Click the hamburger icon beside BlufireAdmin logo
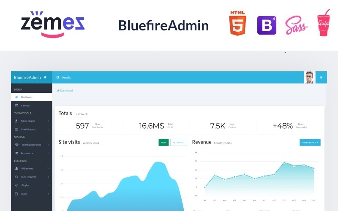This screenshot has height=211, width=338. [45, 77]
